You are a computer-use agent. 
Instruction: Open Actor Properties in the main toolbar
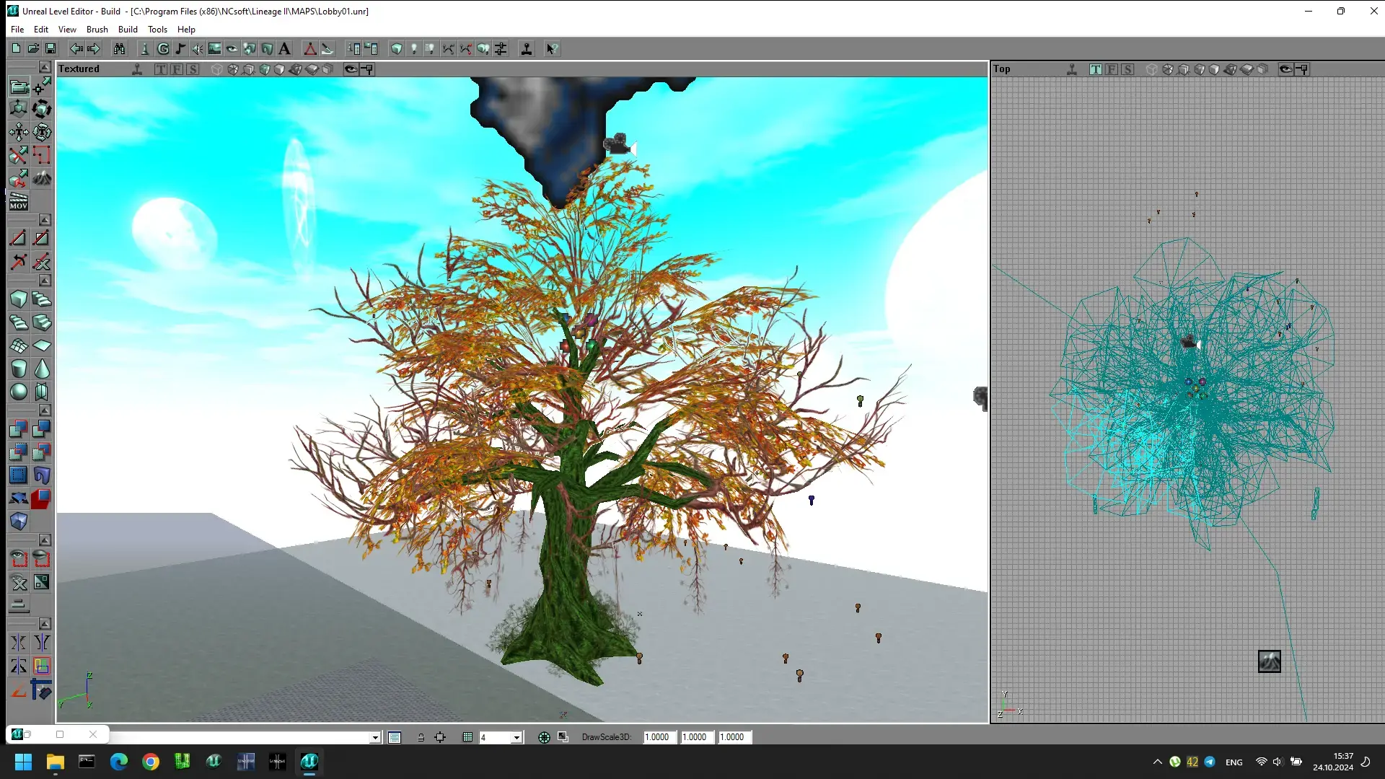click(353, 48)
